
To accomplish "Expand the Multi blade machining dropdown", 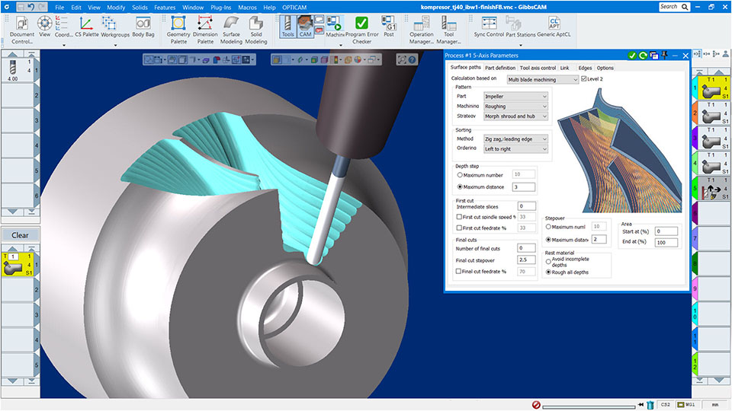I will (543, 79).
